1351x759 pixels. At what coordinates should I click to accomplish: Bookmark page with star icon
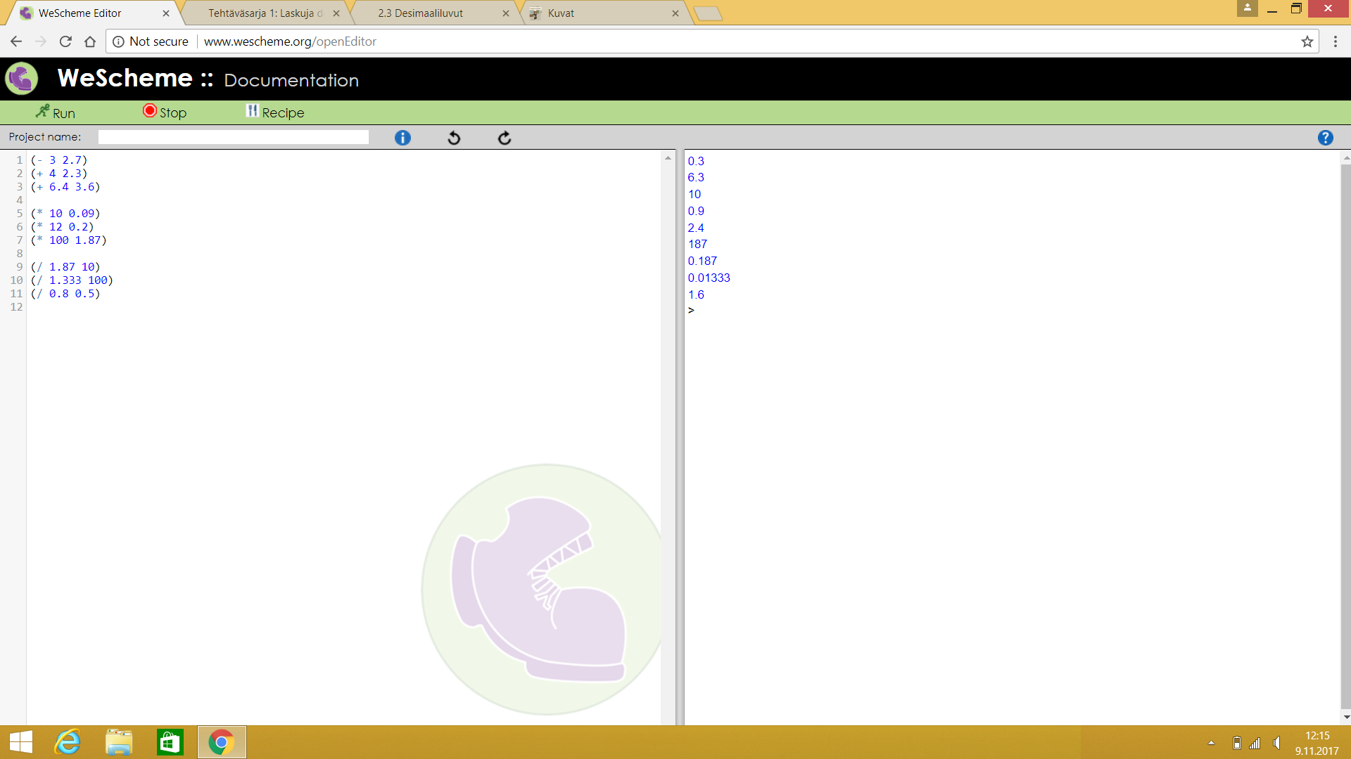point(1307,41)
